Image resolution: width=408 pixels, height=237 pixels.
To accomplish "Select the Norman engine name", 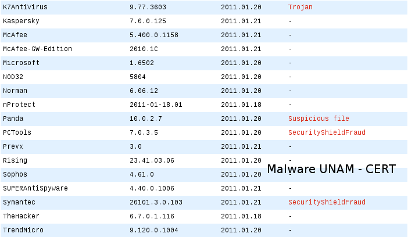I will [x=15, y=91].
